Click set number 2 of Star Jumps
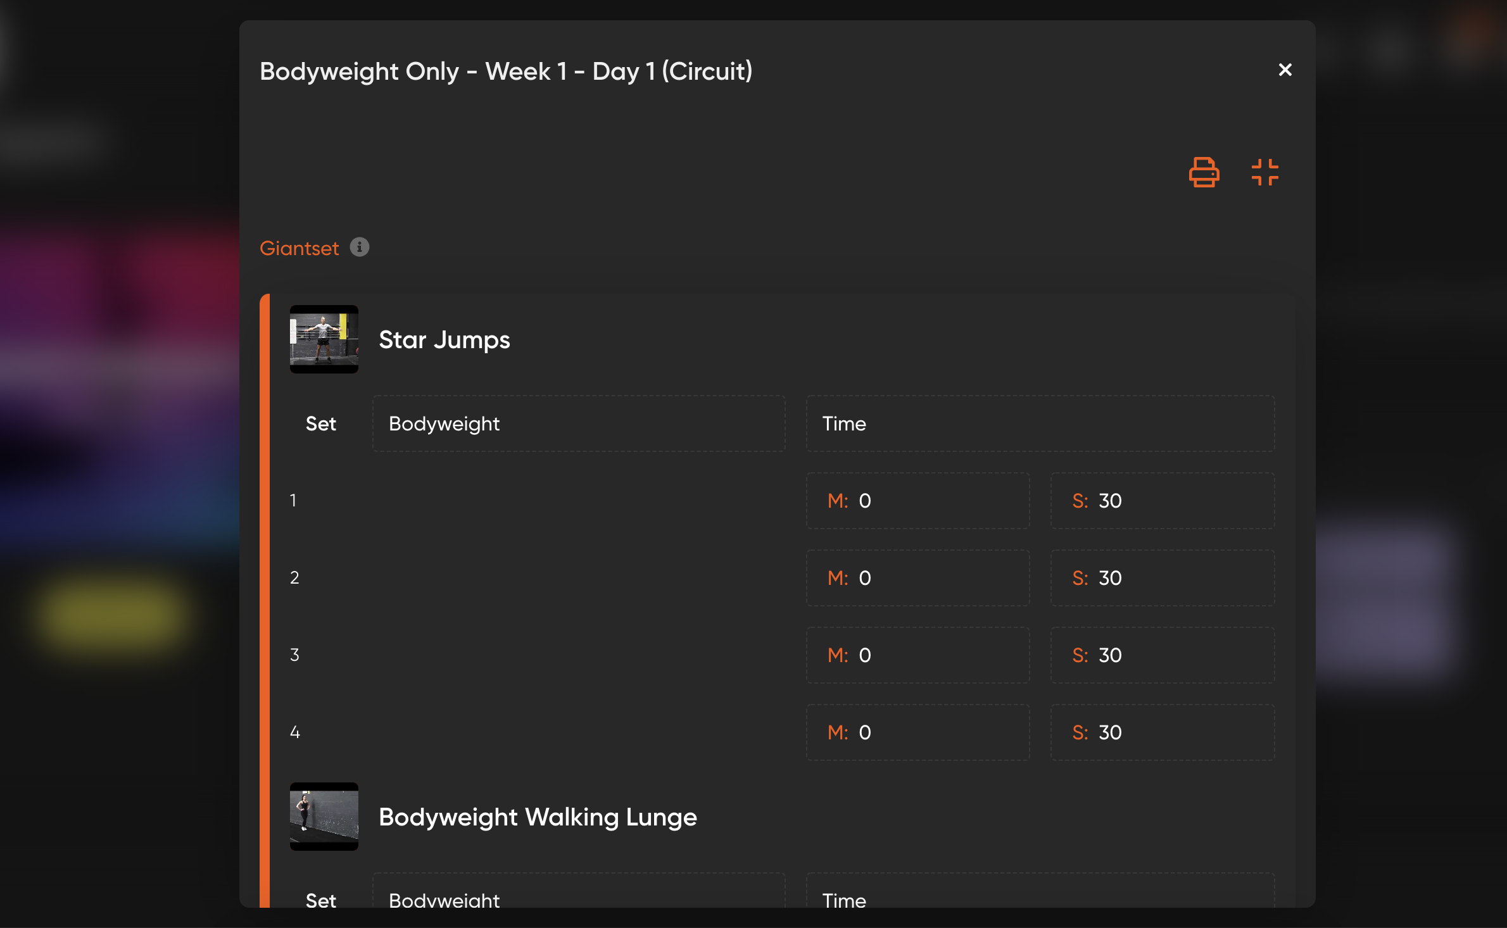This screenshot has height=928, width=1507. pos(294,577)
